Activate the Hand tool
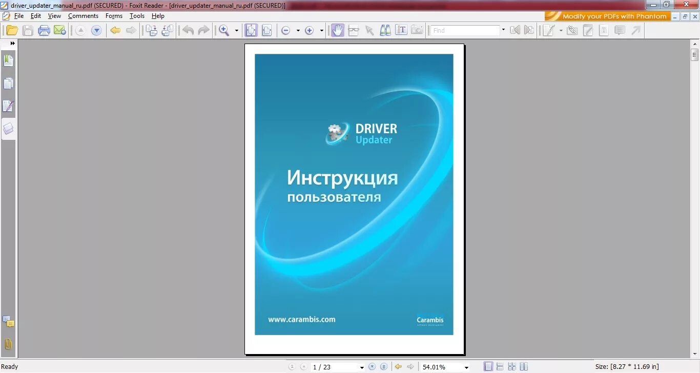This screenshot has width=700, height=373. [x=337, y=30]
